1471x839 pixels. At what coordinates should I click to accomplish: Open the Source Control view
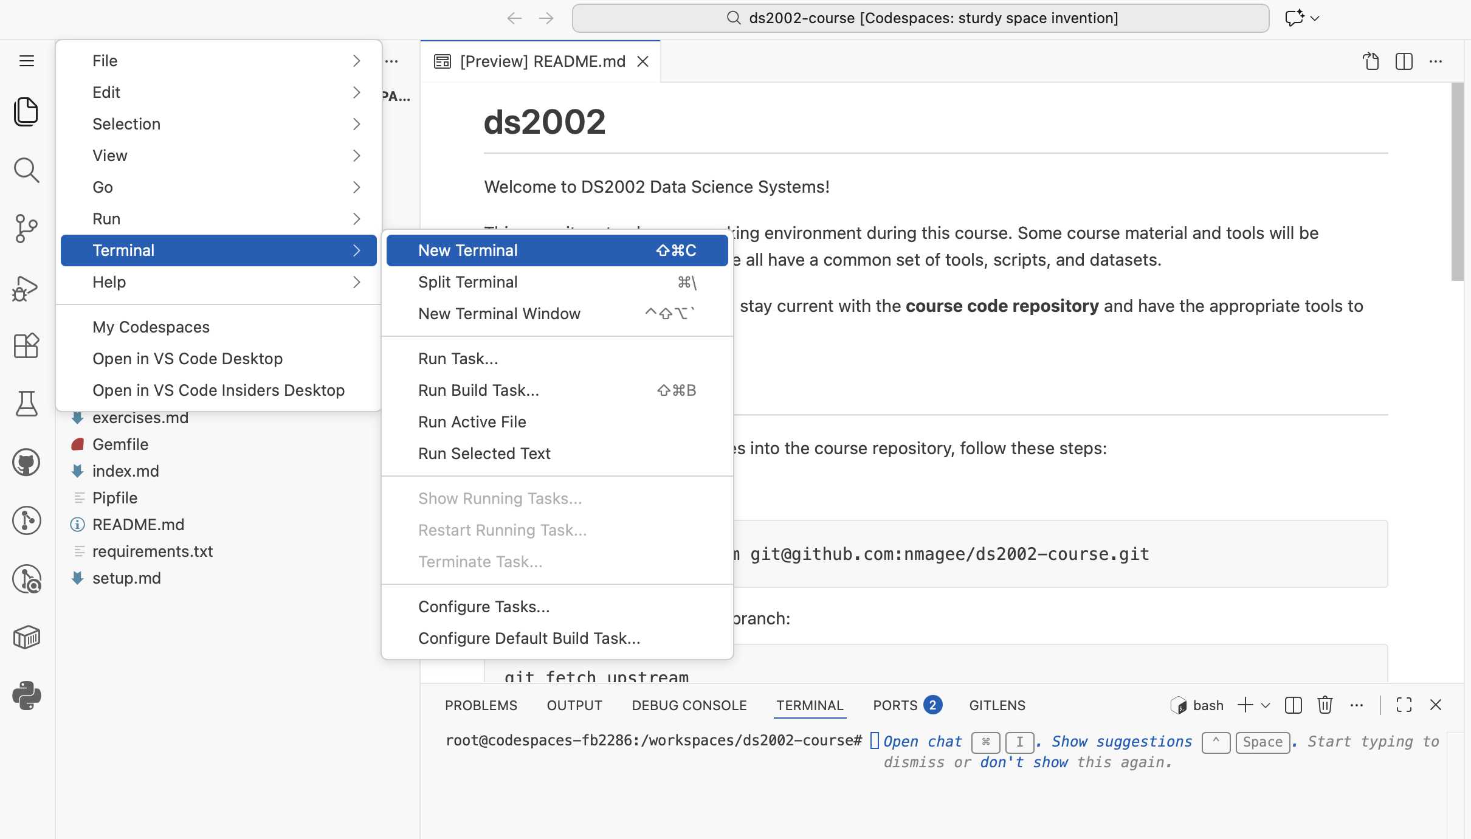[x=26, y=229]
